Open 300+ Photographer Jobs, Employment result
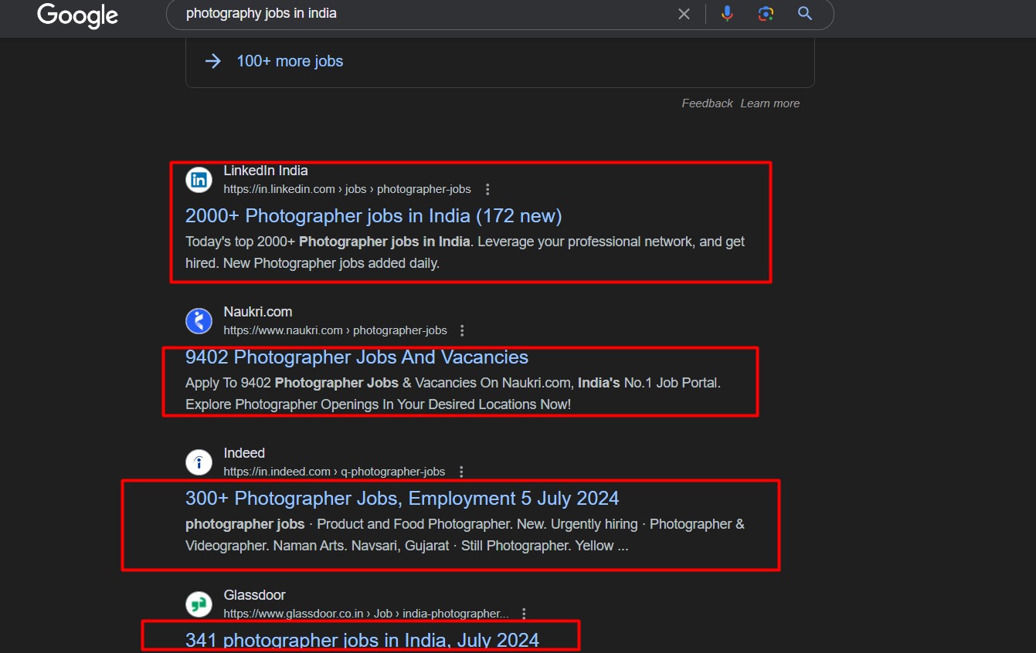The height and width of the screenshot is (653, 1036). (403, 498)
